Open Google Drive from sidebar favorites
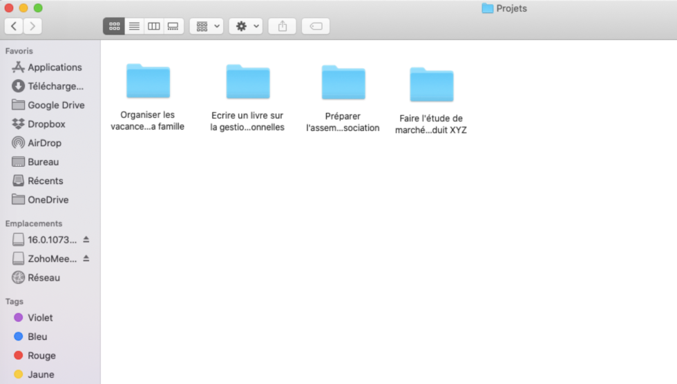 [x=56, y=105]
